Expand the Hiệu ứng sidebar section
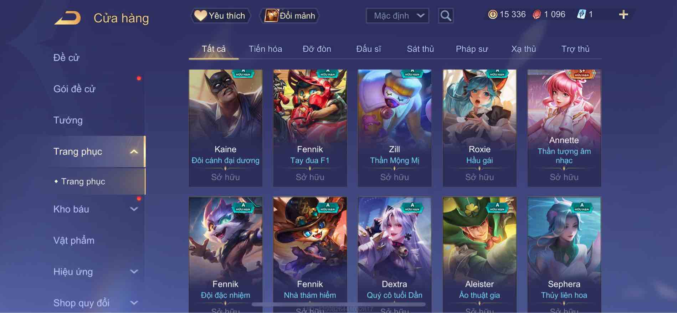Viewport: 677px width, 313px height. pyautogui.click(x=134, y=272)
